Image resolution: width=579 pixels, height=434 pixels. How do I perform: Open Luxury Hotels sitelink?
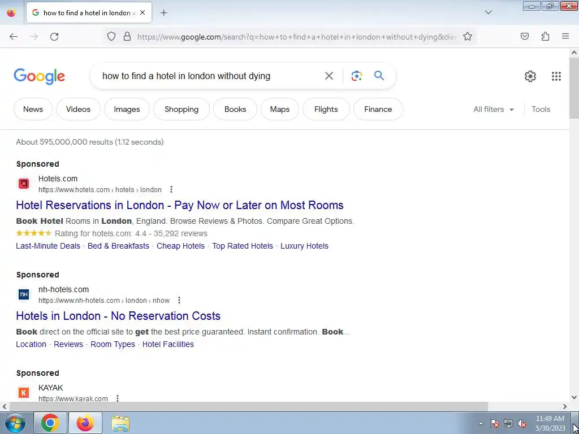tap(304, 246)
